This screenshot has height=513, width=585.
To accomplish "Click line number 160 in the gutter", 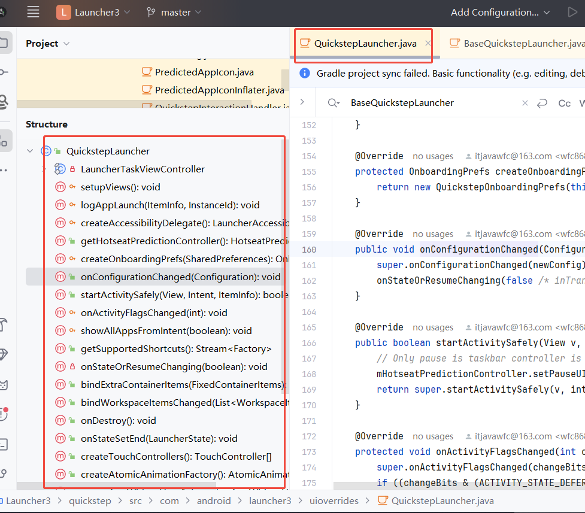I will pos(308,249).
